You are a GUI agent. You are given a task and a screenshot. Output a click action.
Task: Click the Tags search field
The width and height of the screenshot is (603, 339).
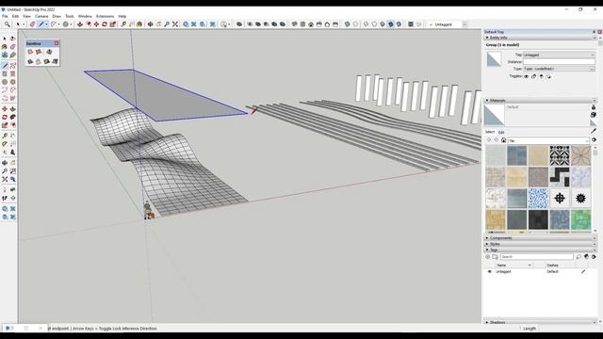click(x=536, y=257)
